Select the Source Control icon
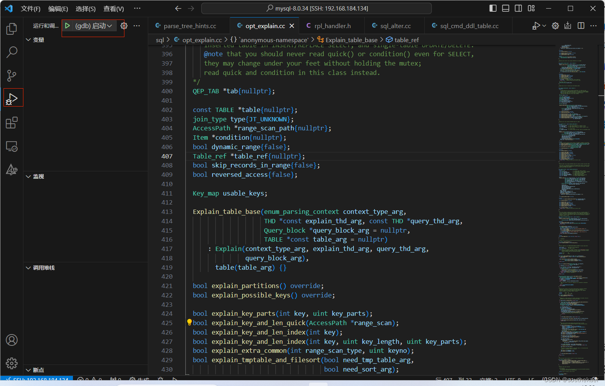This screenshot has width=605, height=386. click(11, 75)
